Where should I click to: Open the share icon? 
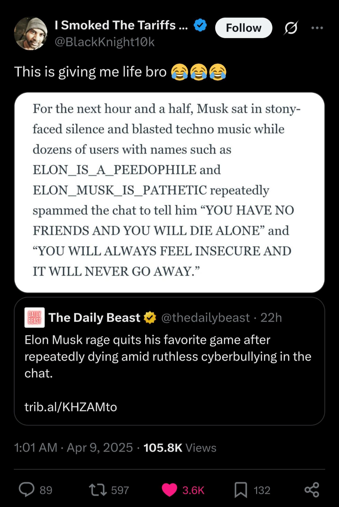point(312,490)
